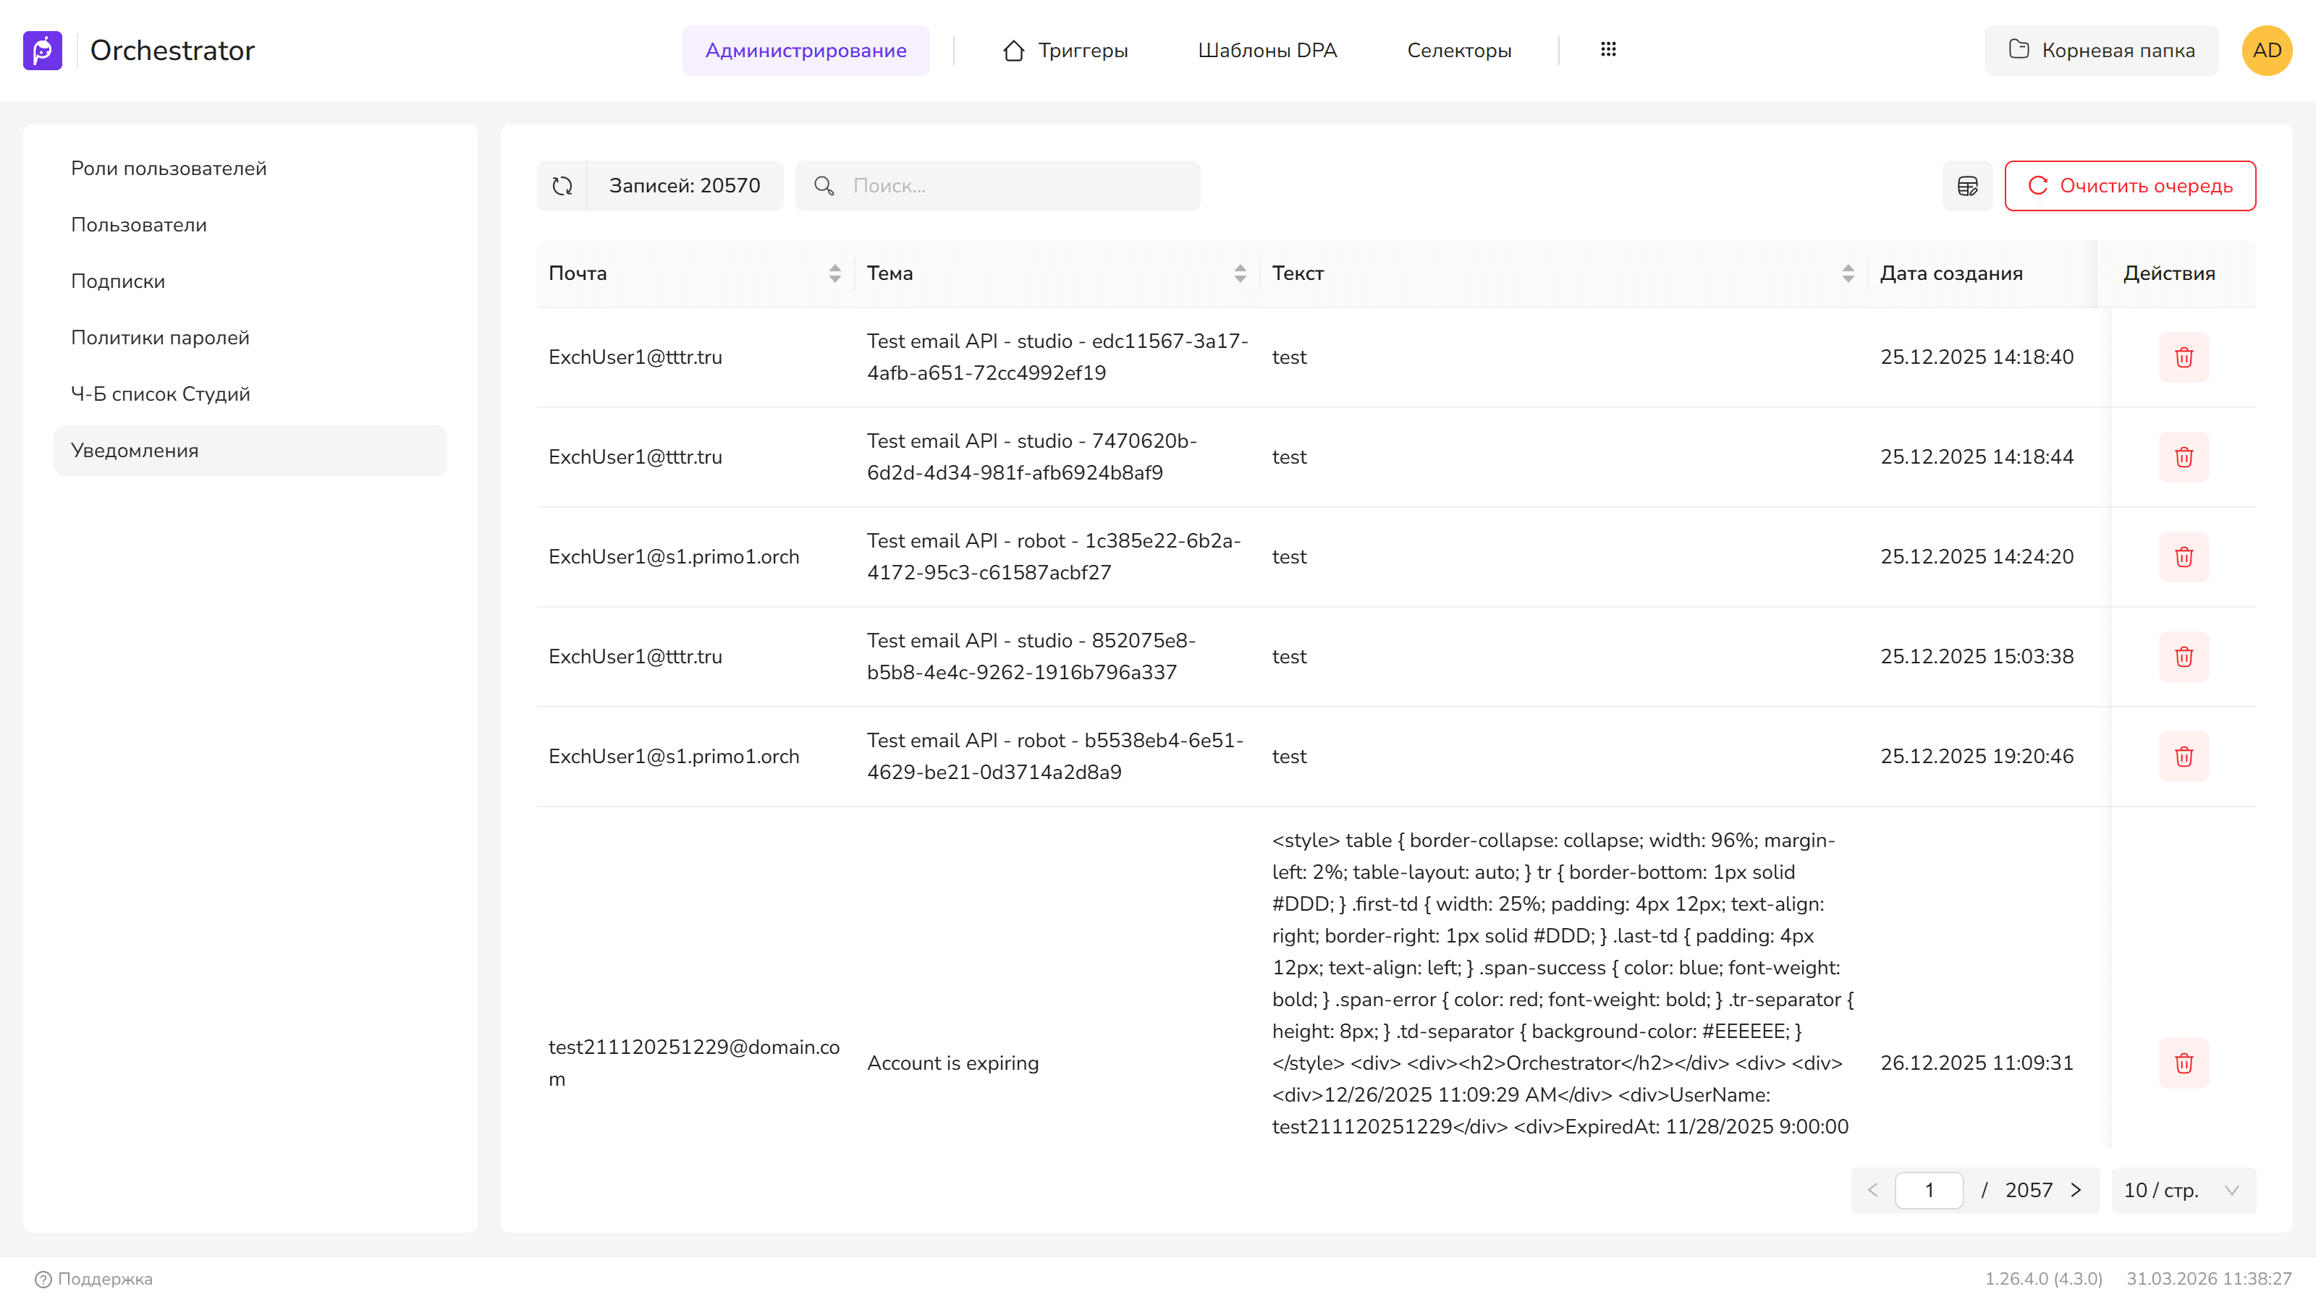Click date 25.12.2025 14:24:20
Image resolution: width=2316 pixels, height=1302 pixels.
click(x=1977, y=557)
